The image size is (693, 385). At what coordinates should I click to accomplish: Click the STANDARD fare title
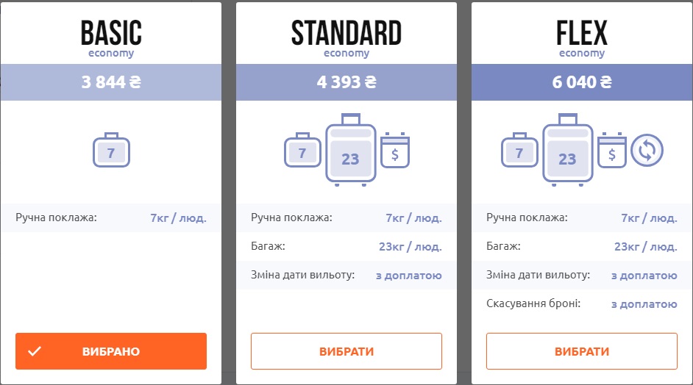click(346, 33)
